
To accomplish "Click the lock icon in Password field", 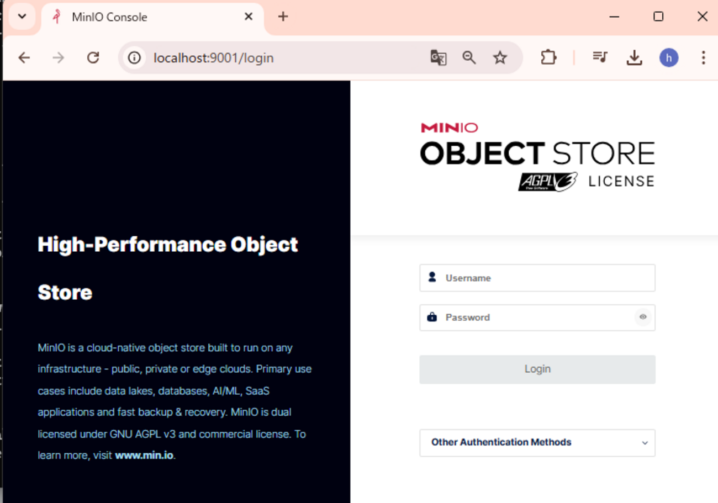I will coord(432,317).
